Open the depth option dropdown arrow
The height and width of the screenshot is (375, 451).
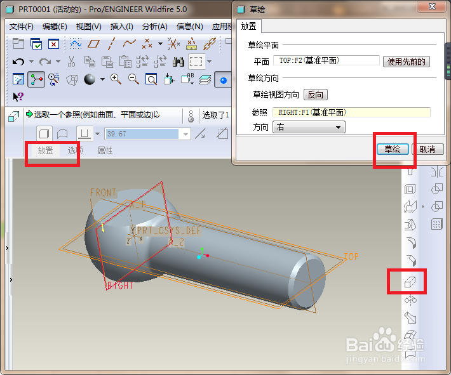coord(98,134)
